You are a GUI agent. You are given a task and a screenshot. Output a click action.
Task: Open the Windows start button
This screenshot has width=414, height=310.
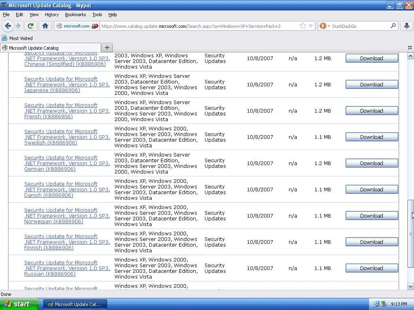click(19, 304)
